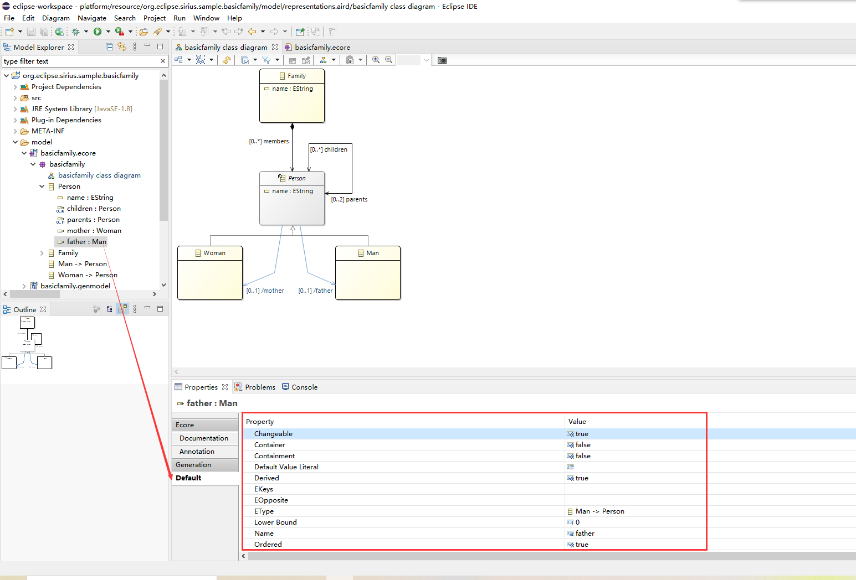Select the Woman class in diagram
Image resolution: width=856 pixels, height=580 pixels.
click(210, 273)
